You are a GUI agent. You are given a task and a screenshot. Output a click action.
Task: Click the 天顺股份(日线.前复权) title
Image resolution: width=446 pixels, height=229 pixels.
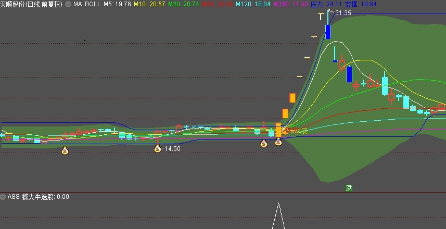point(31,4)
